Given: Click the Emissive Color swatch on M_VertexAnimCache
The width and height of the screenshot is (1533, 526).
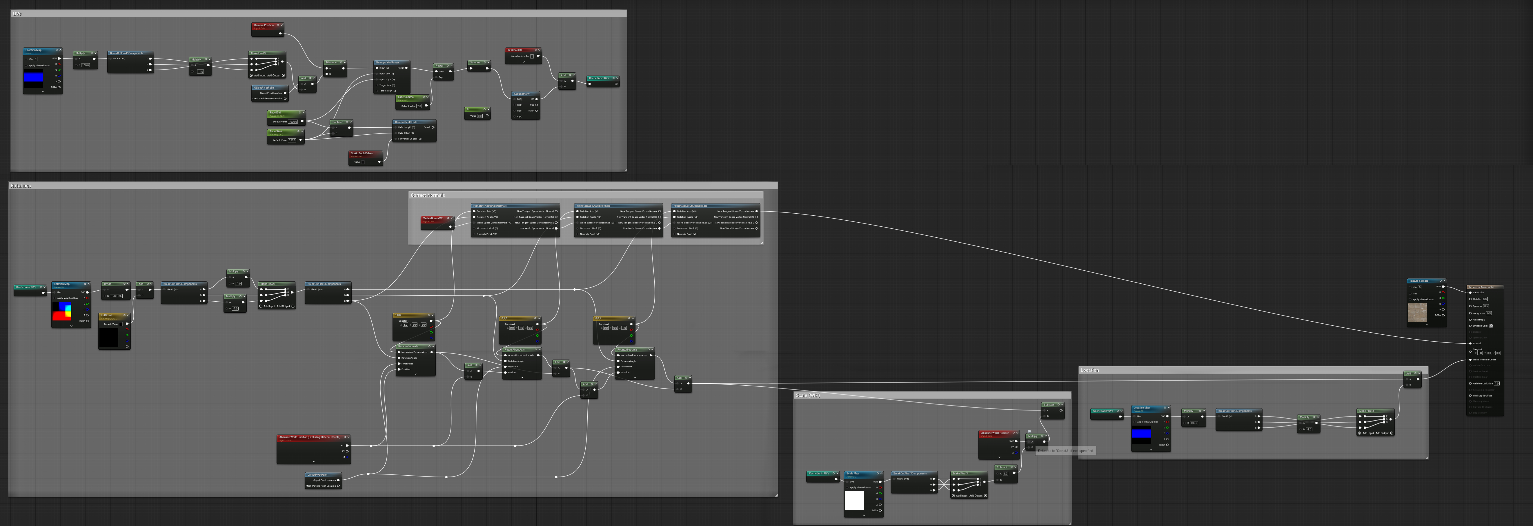Looking at the screenshot, I should [1491, 326].
